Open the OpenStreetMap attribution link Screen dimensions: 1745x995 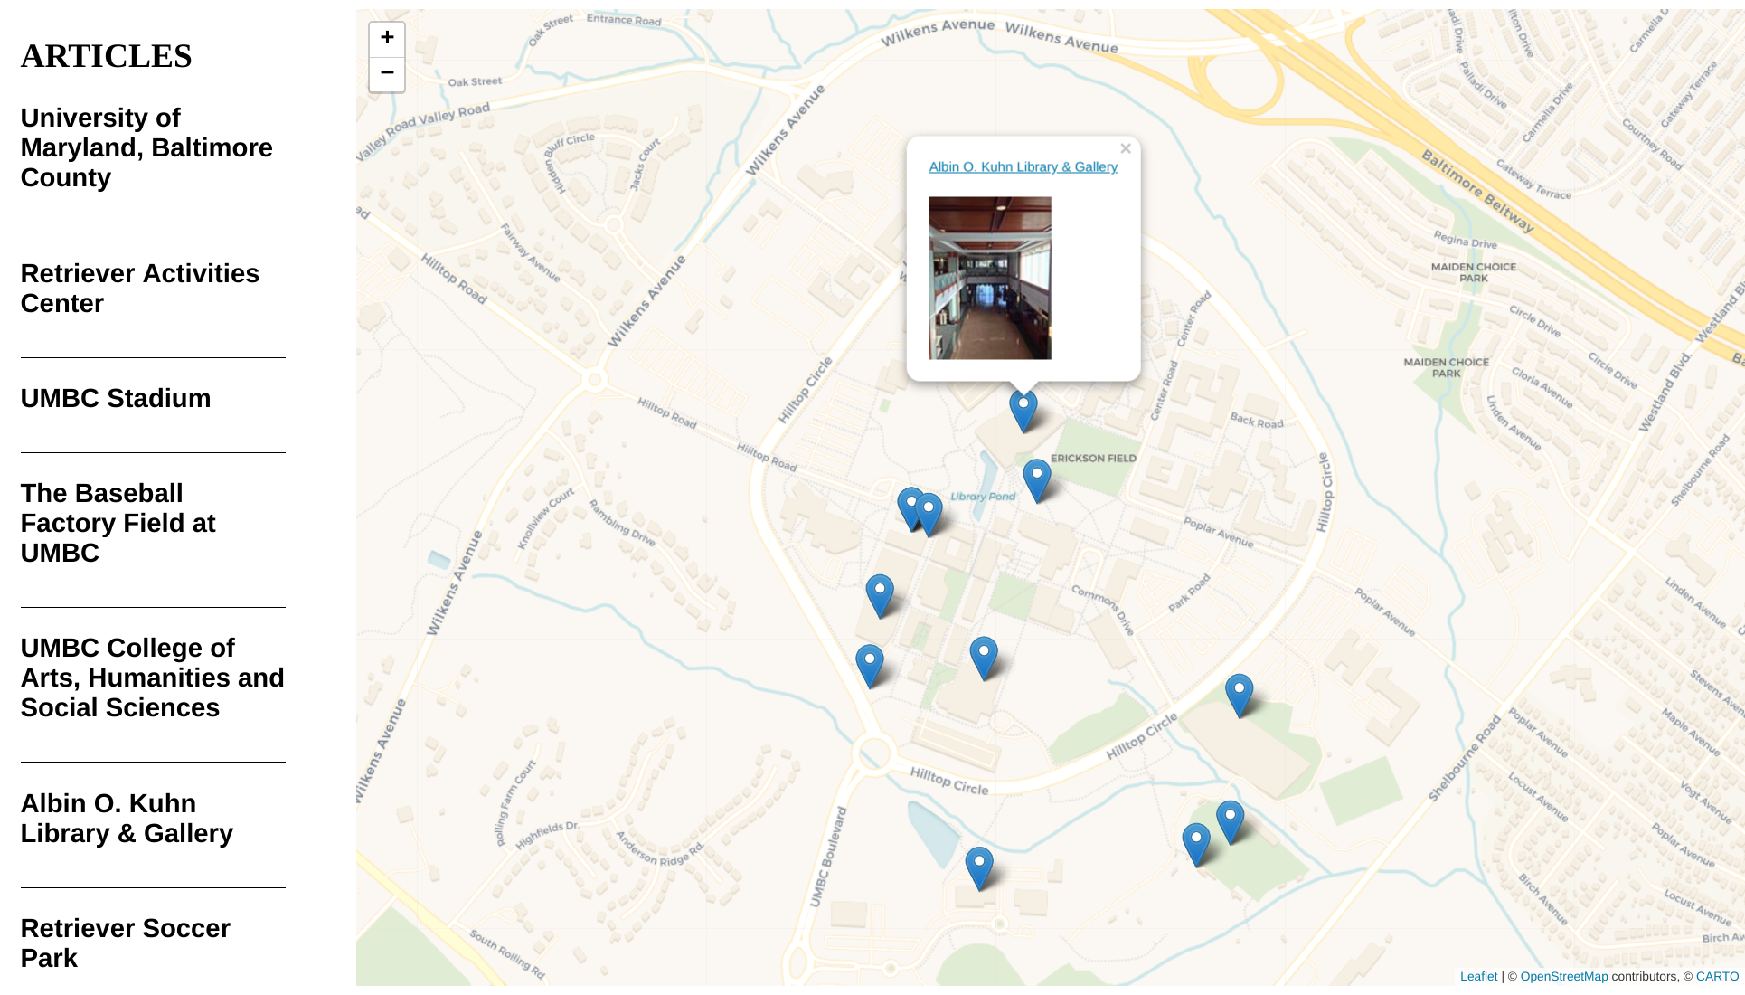coord(1564,976)
